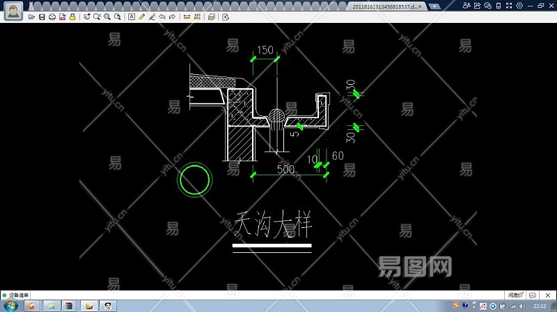
Task: Click the 天沟大样 drawing title
Action: tap(273, 224)
